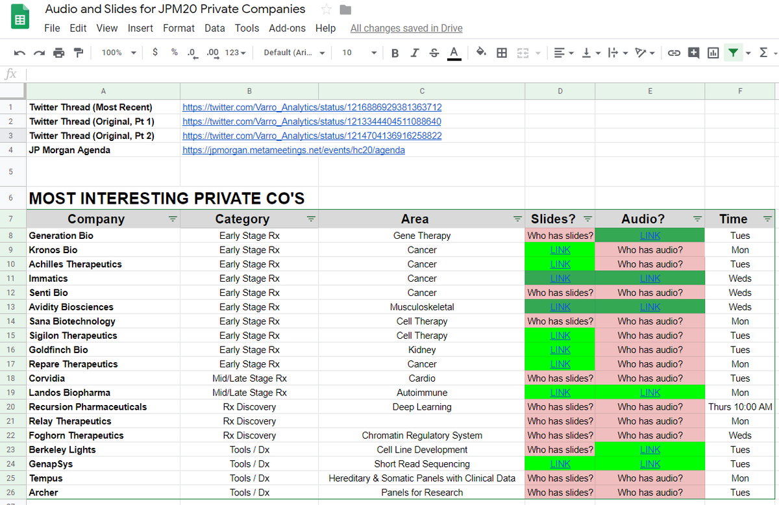Image resolution: width=779 pixels, height=505 pixels.
Task: Open the borders tool
Action: pyautogui.click(x=502, y=53)
